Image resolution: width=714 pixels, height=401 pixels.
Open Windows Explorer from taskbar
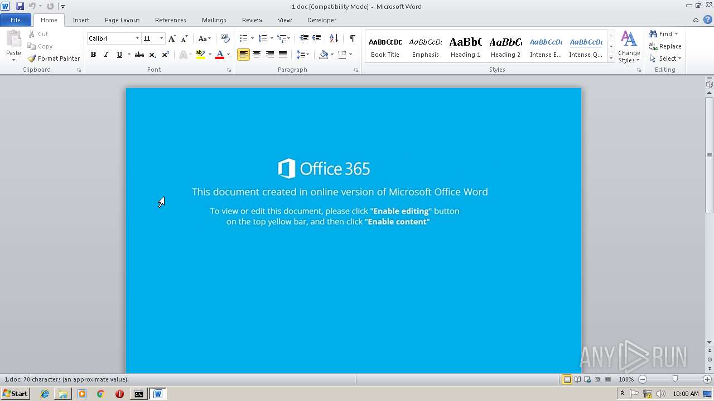(x=63, y=394)
